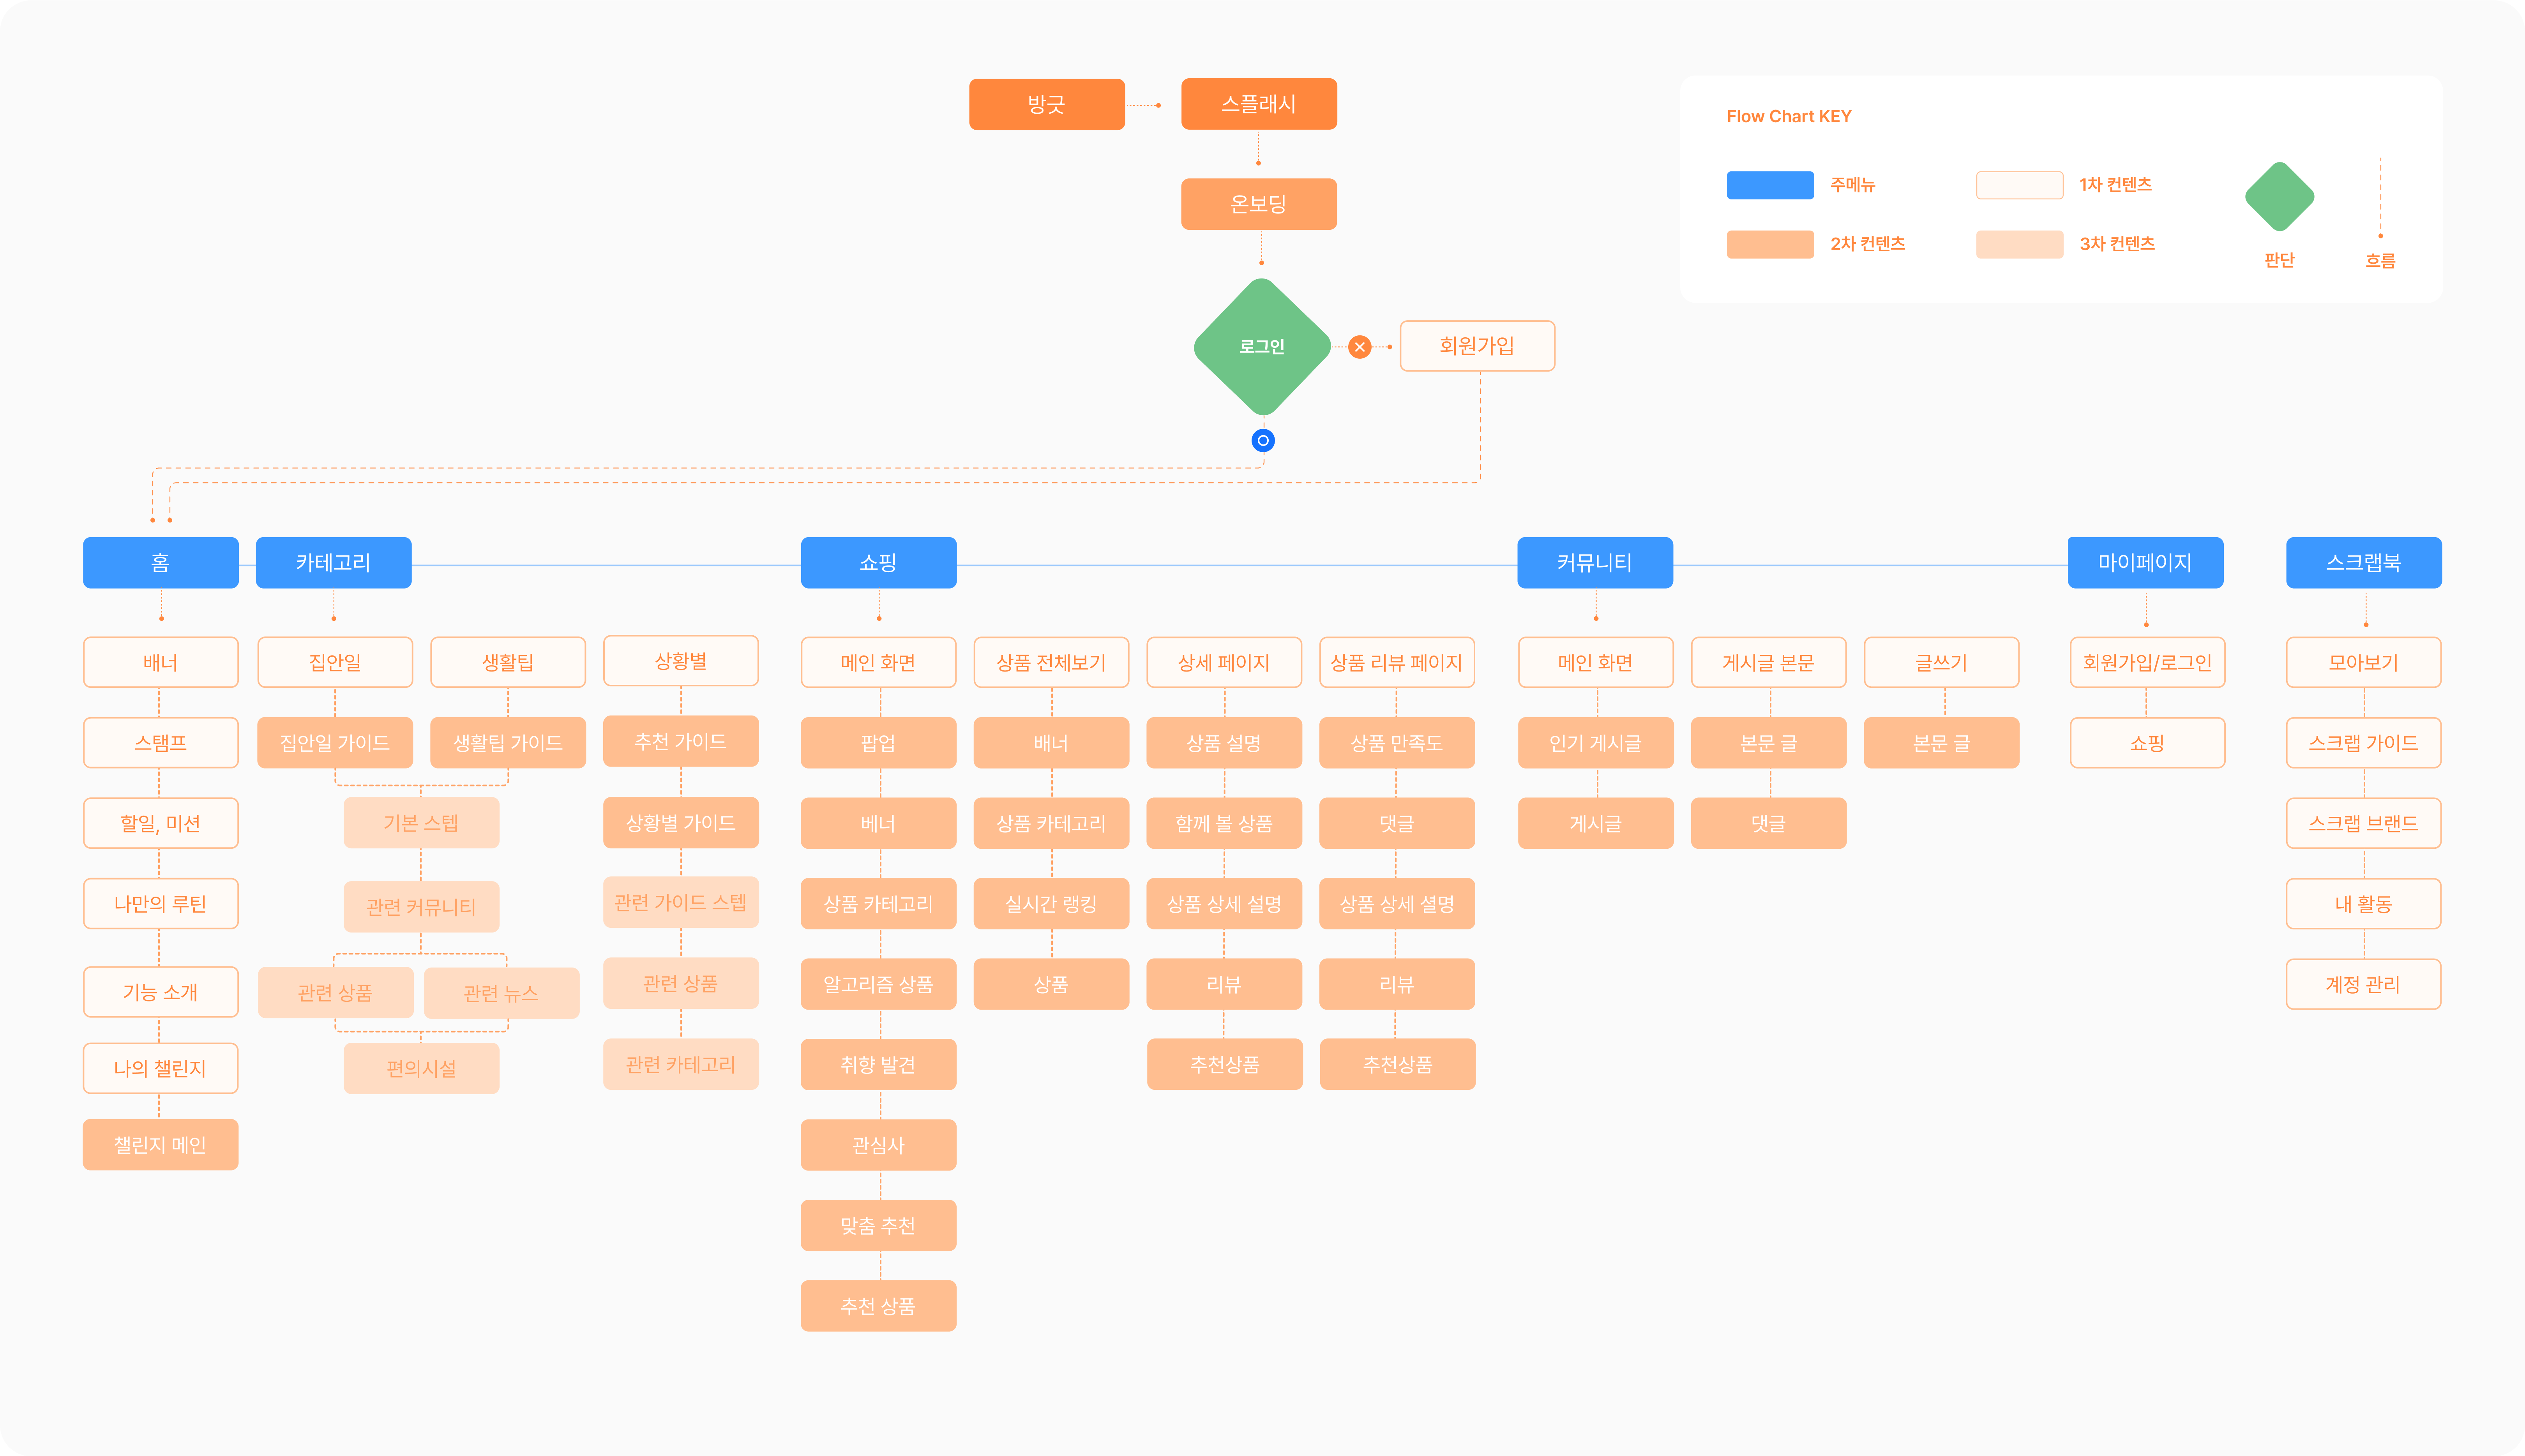
Task: Select the 실시간 랭킹 node
Action: [1051, 904]
